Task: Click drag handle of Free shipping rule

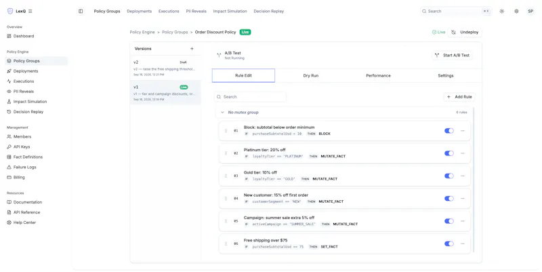Action: [x=226, y=244]
